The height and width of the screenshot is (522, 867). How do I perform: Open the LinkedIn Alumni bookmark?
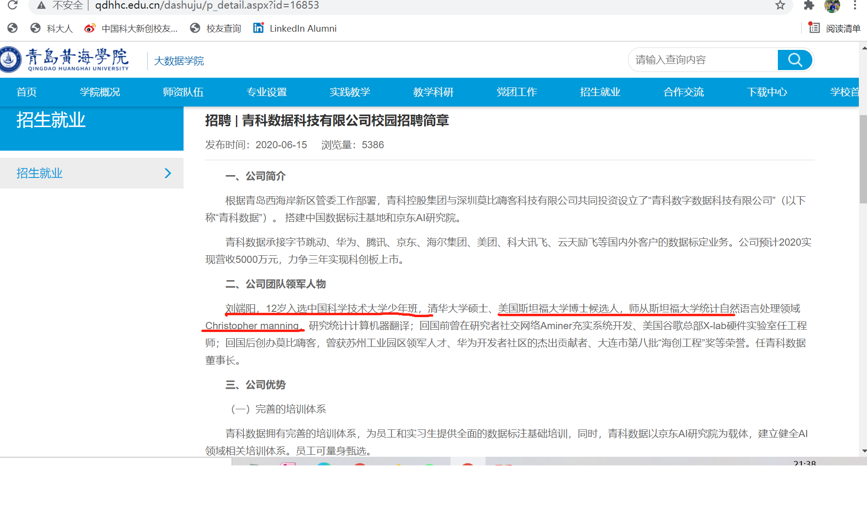pos(295,28)
